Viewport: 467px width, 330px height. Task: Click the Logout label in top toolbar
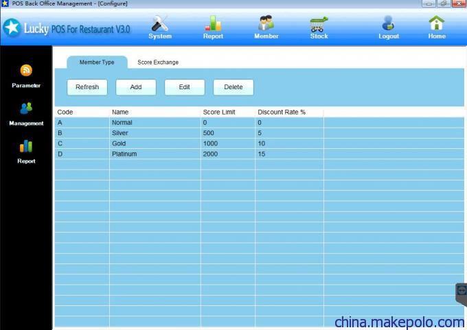389,36
